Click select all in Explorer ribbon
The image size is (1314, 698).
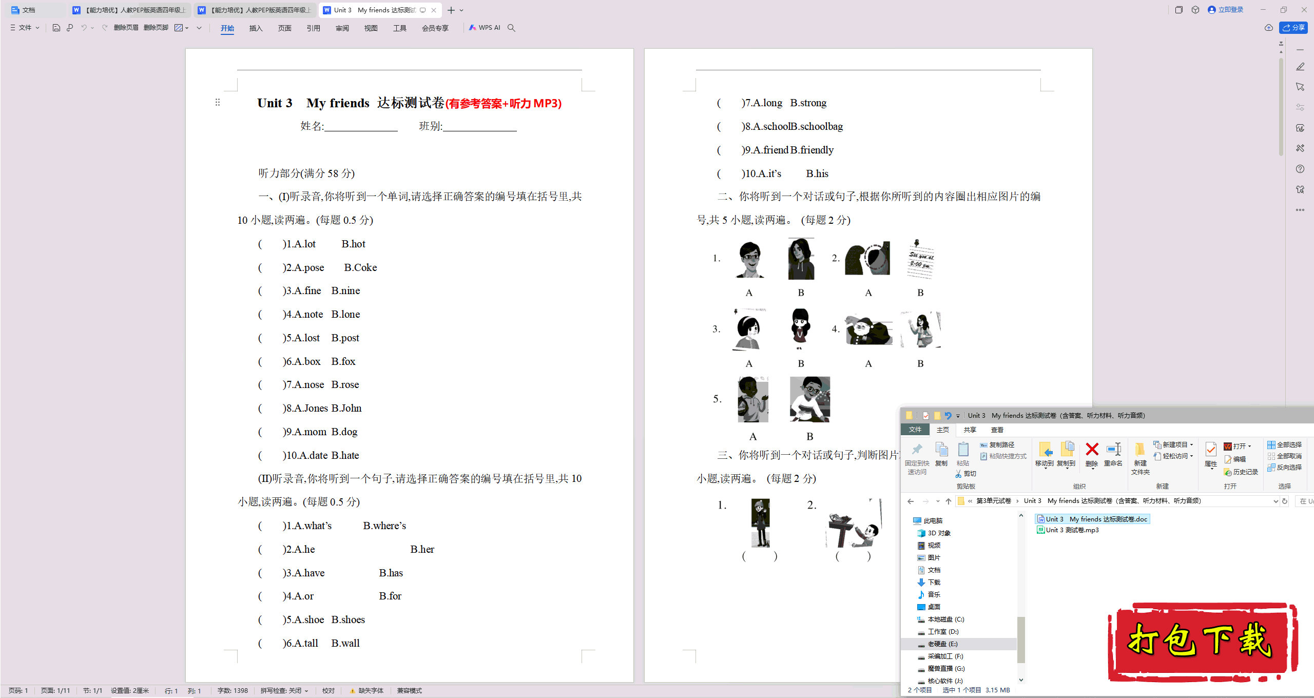[1284, 445]
